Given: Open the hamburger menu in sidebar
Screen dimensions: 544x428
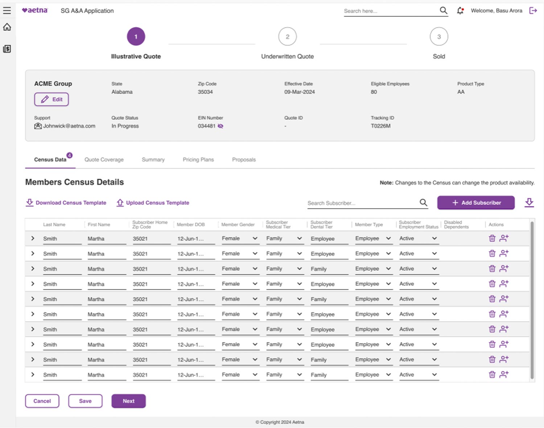Looking at the screenshot, I should pos(7,11).
